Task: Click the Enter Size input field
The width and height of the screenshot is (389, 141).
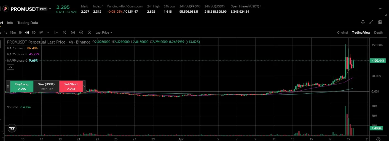Action: click(46, 89)
